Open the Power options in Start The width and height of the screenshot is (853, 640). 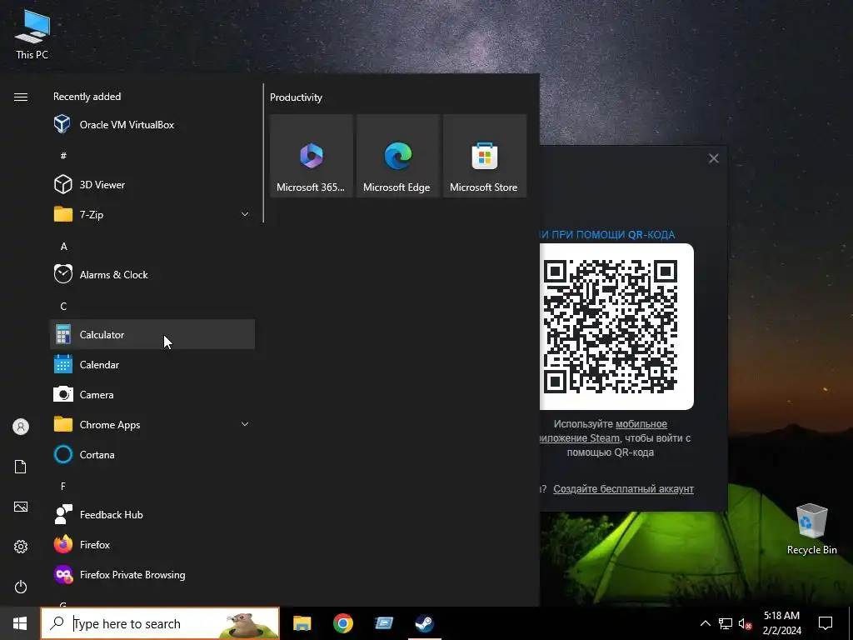coord(21,587)
